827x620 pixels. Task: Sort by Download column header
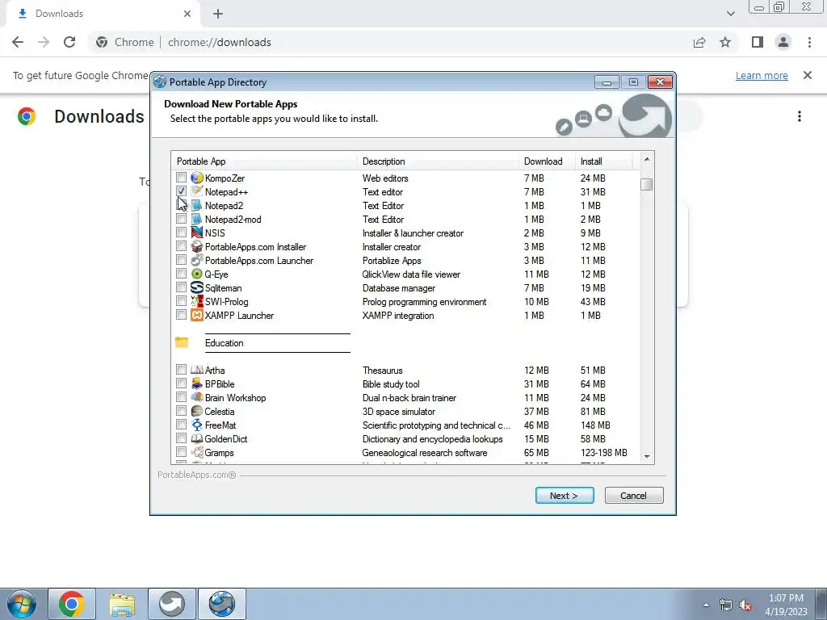tap(547, 161)
